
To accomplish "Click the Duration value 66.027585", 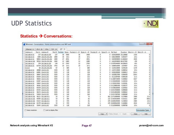I will click(x=124, y=61).
